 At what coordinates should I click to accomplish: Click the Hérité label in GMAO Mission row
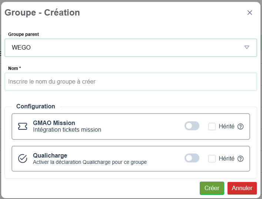226,127
